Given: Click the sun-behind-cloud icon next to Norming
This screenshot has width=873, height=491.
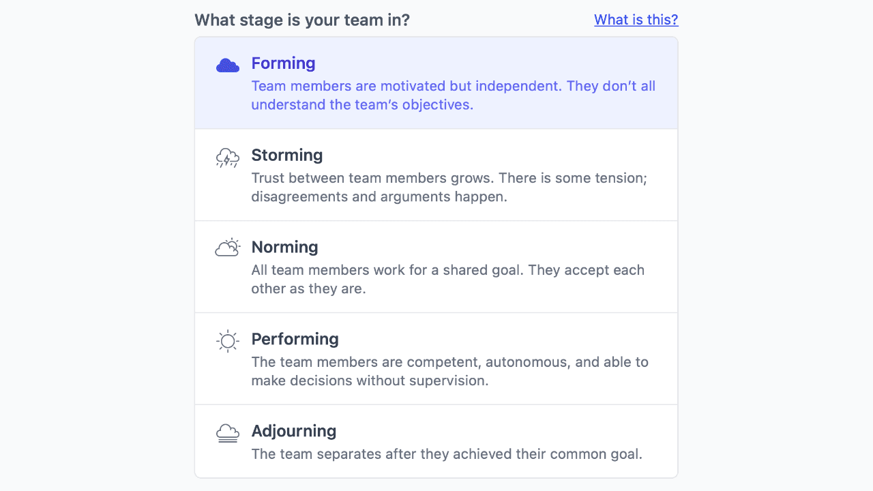Looking at the screenshot, I should point(227,247).
